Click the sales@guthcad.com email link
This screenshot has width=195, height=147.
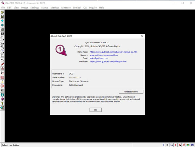[x=98, y=58]
